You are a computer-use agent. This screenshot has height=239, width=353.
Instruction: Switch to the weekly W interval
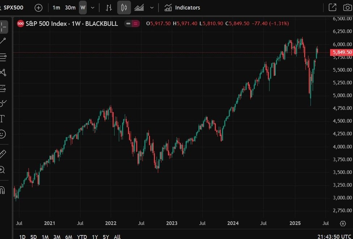pyautogui.click(x=83, y=8)
